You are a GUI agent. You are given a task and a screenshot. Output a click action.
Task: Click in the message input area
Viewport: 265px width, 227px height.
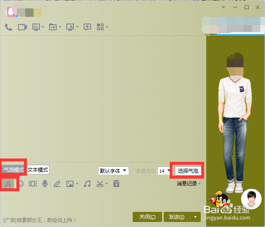103,201
